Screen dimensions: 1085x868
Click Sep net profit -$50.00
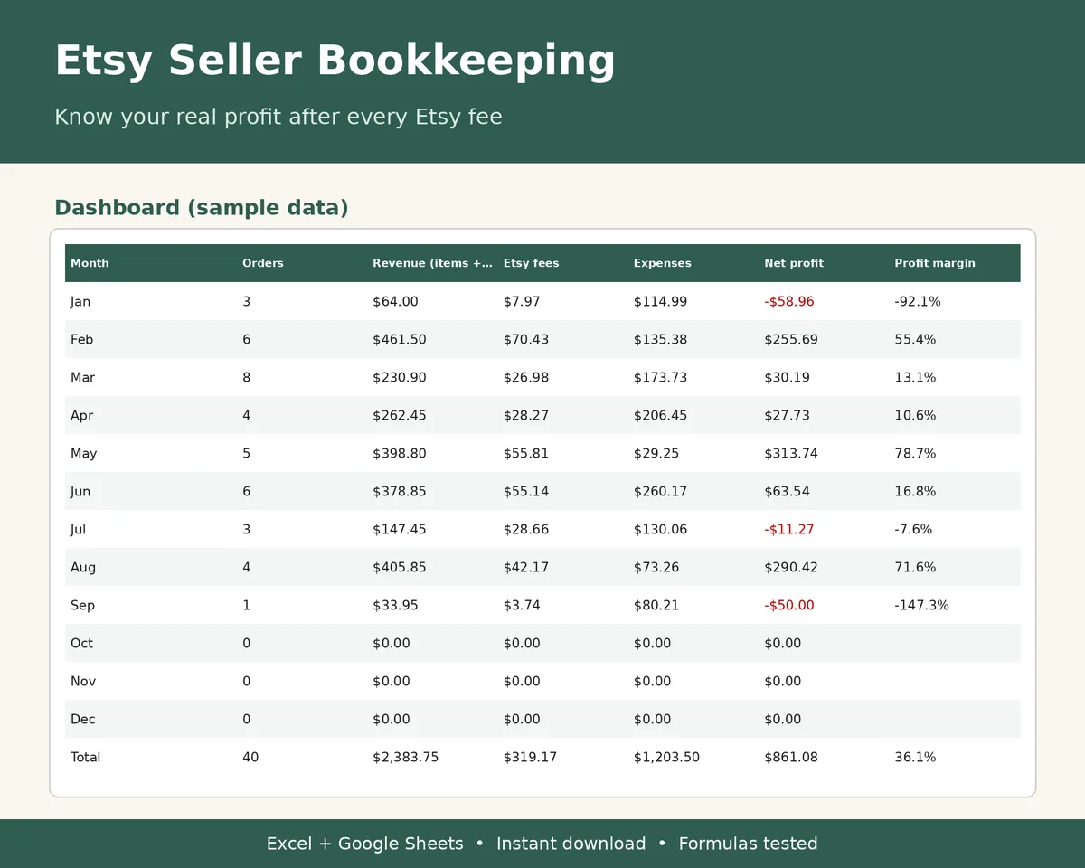(788, 606)
